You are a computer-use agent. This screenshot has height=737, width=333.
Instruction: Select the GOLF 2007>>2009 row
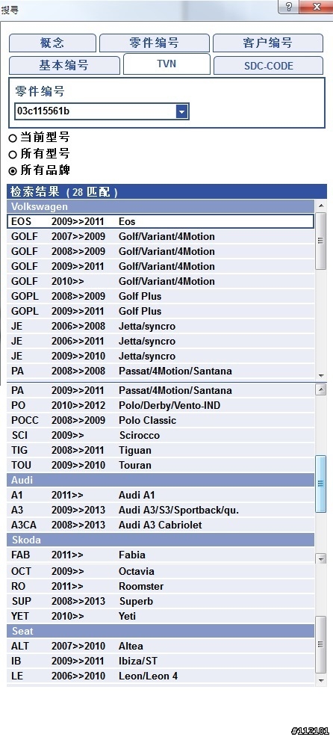161,236
